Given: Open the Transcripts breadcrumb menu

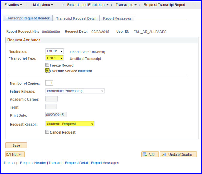Looking at the screenshot, I should tap(126, 5).
